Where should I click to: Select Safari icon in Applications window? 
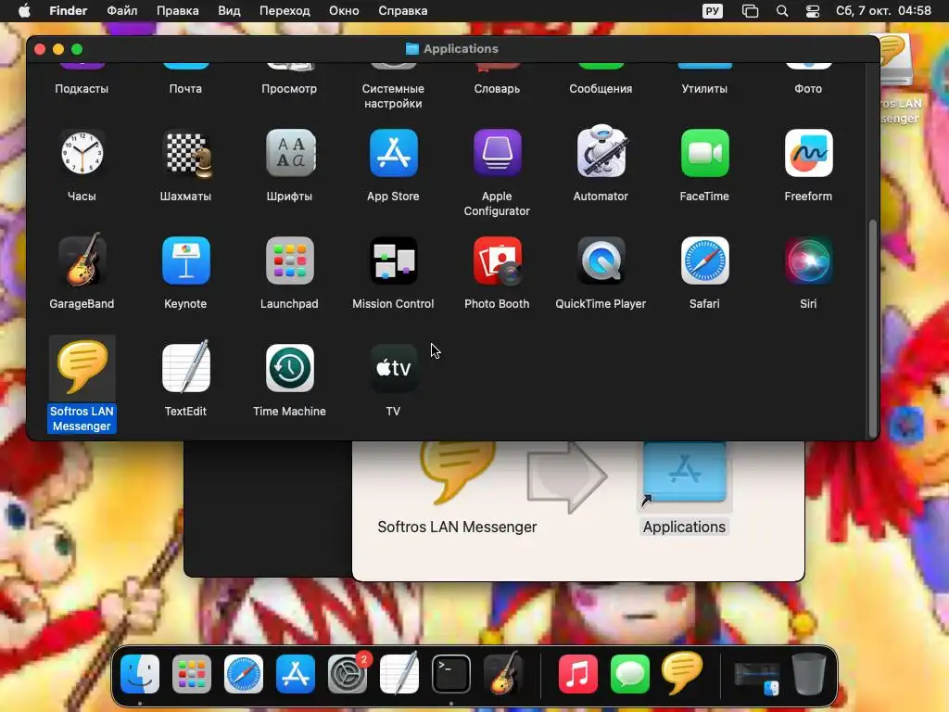click(x=704, y=261)
